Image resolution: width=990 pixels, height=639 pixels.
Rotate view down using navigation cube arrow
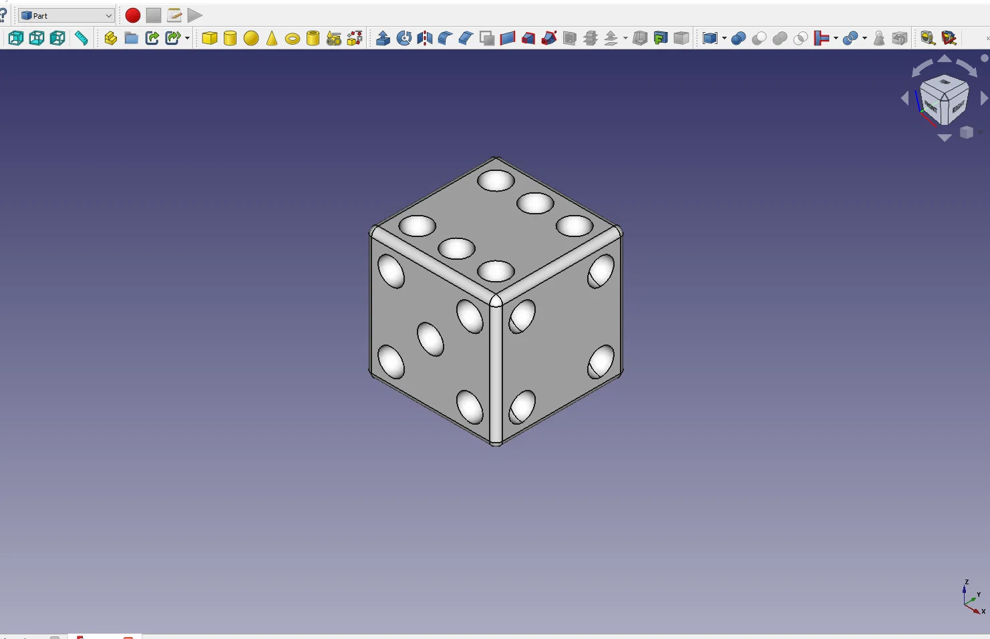click(x=945, y=138)
